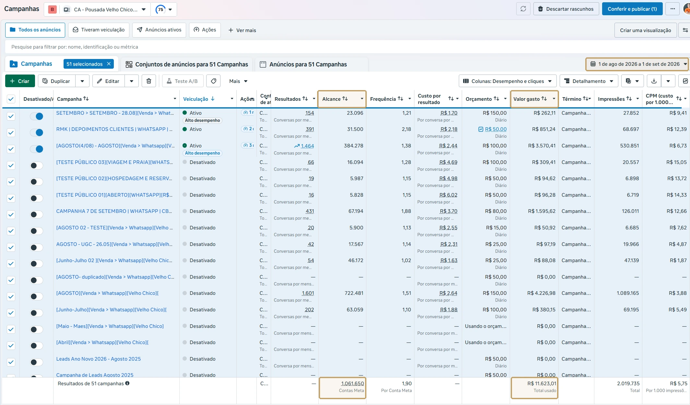Switch to the Ações view tab

(x=205, y=30)
